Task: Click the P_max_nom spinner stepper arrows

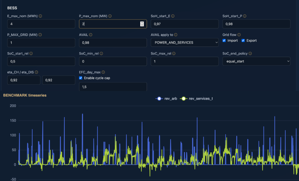Action: click(x=142, y=24)
